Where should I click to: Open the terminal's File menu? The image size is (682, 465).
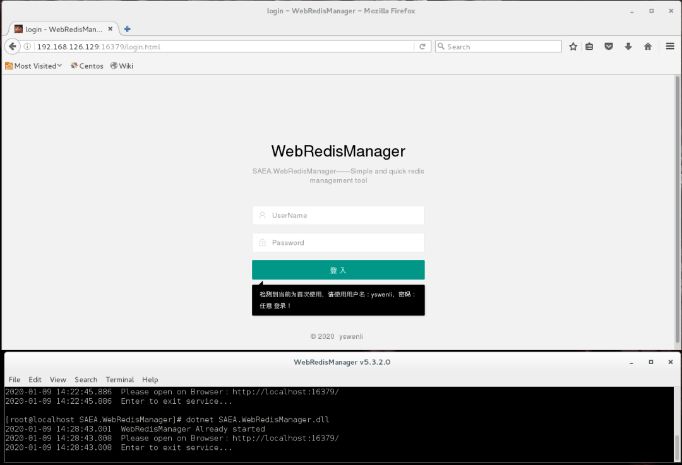(x=14, y=379)
